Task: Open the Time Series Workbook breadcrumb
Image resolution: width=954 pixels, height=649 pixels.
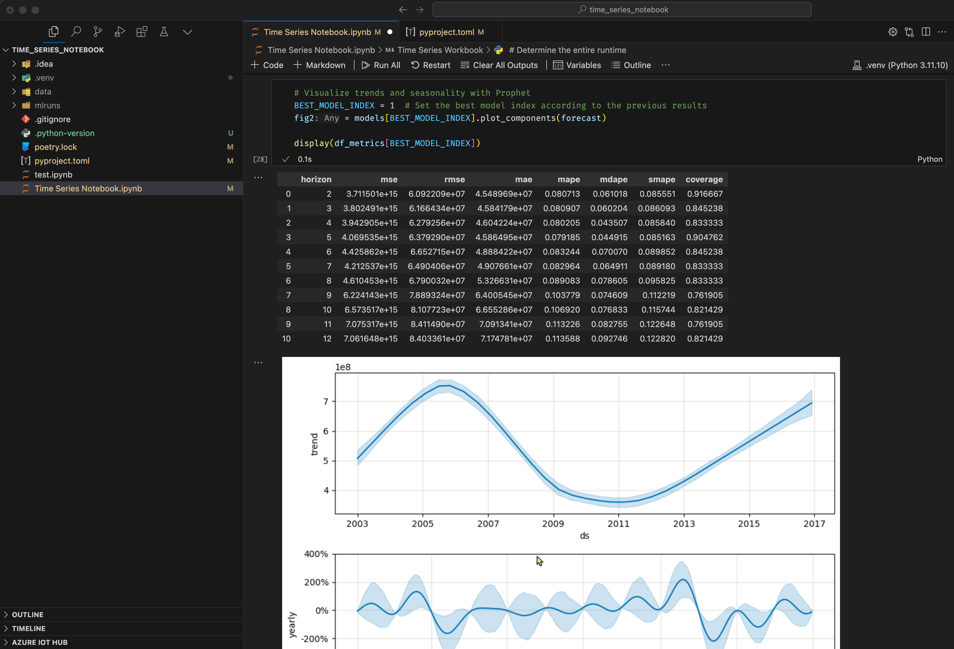Action: coord(439,50)
